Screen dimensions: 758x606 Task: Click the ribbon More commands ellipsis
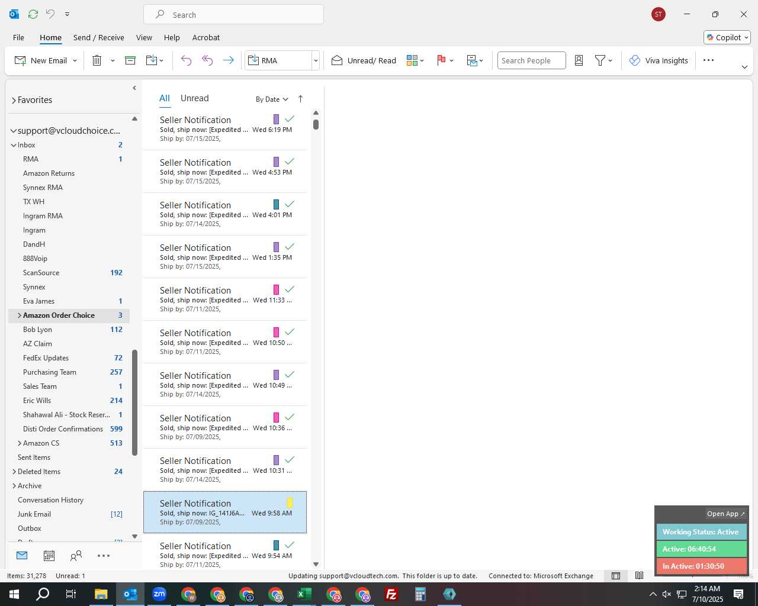708,60
